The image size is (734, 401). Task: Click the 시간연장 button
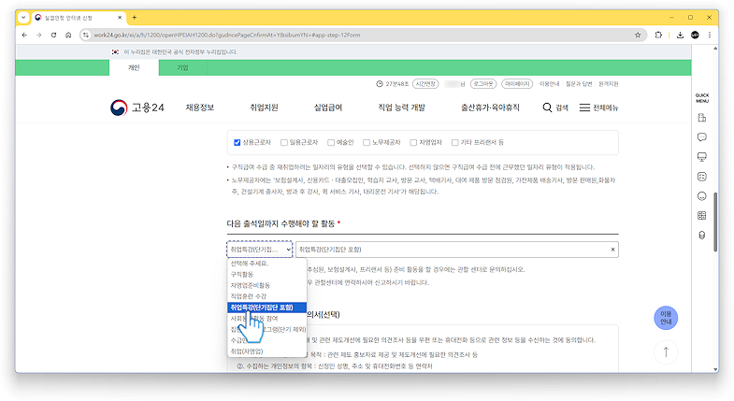coord(425,84)
